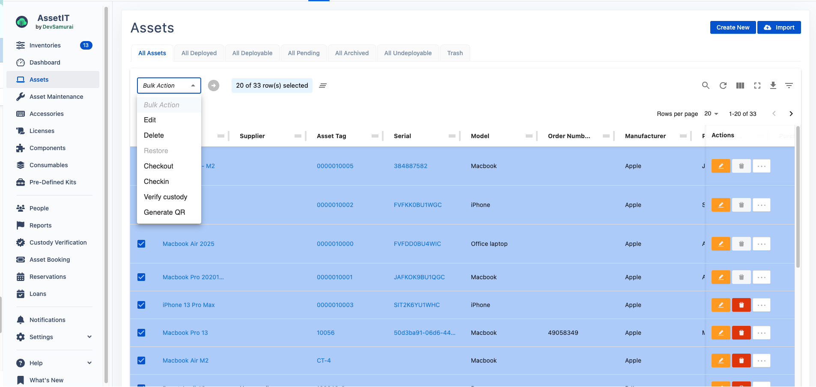Open Custody Verification page

(x=54, y=242)
